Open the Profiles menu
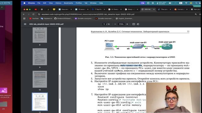The image size is (202, 113). point(79,3)
